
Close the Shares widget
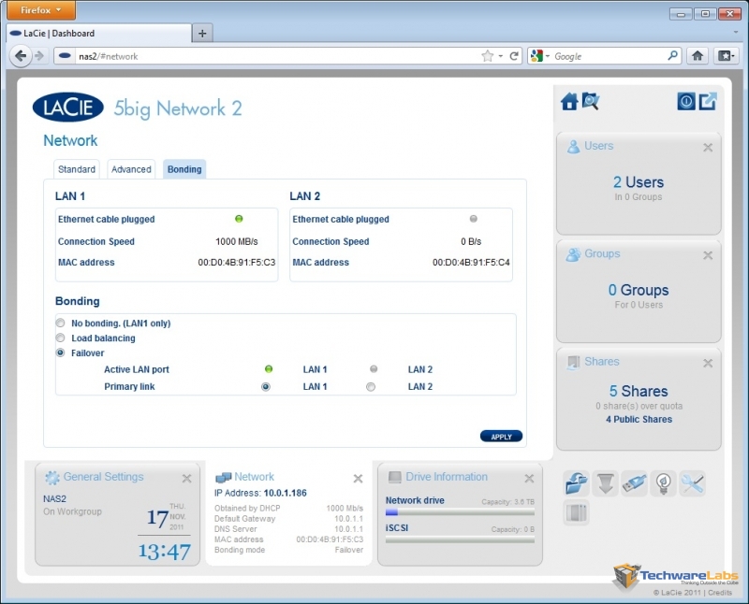point(708,363)
